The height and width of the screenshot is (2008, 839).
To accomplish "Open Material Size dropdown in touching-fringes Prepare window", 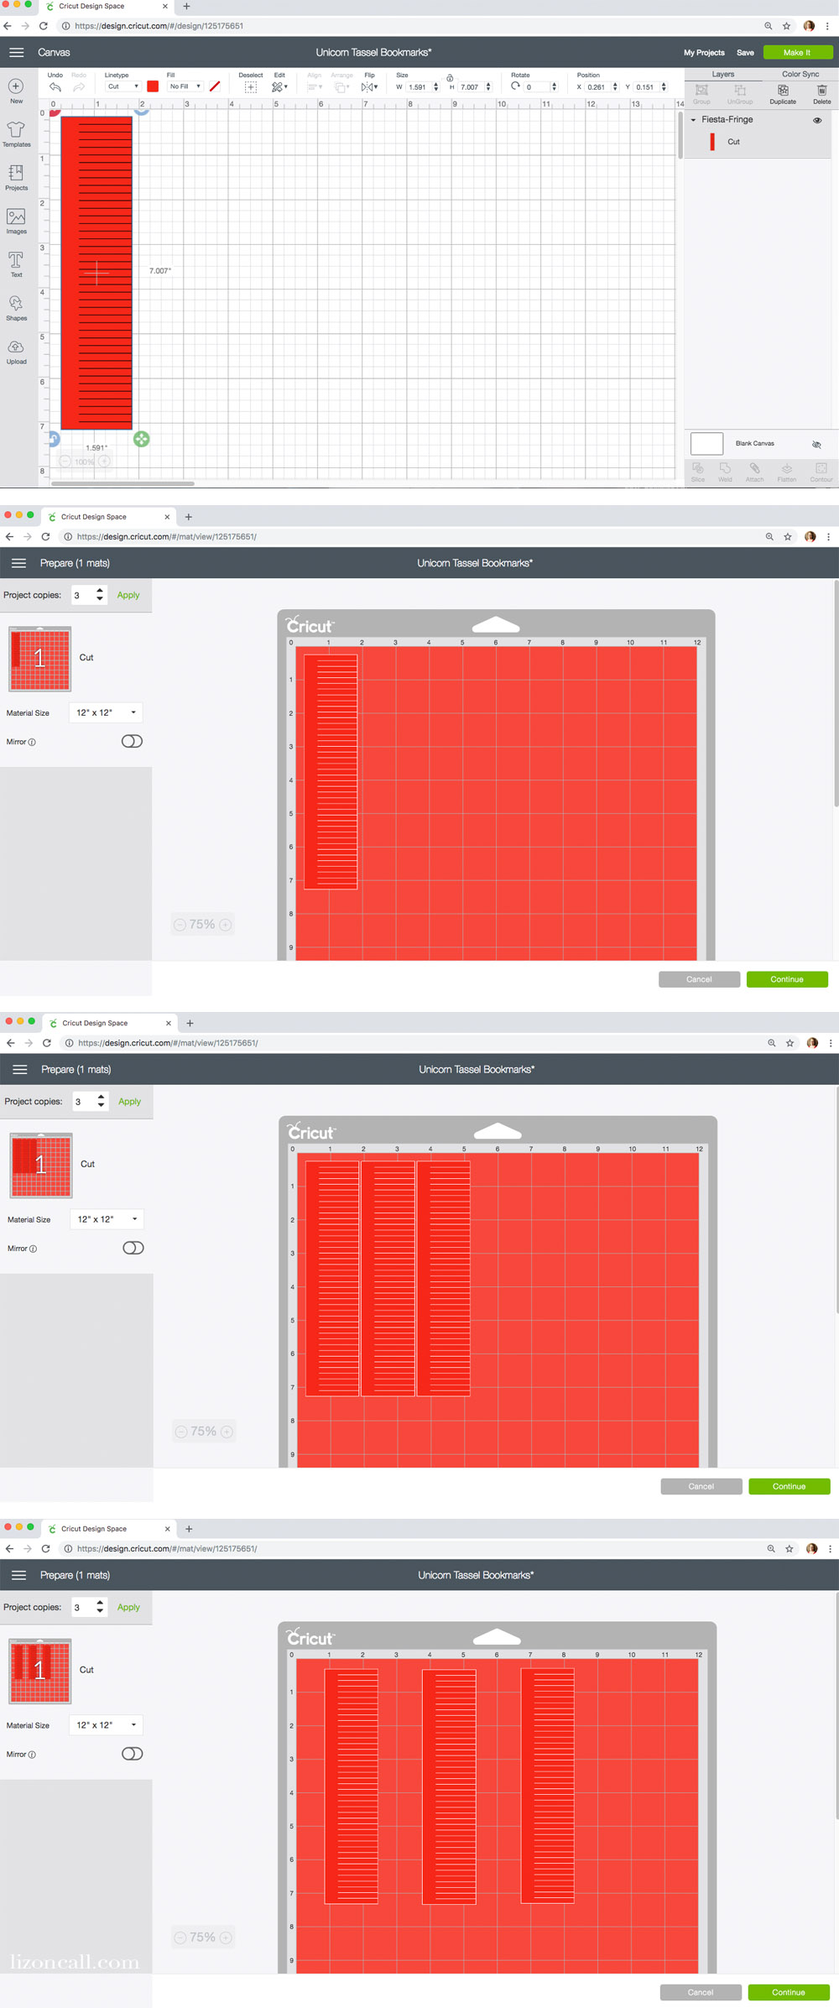I will coord(107,1219).
